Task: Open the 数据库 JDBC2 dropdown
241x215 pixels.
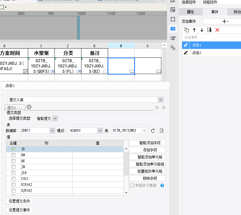Action: [x=52, y=131]
